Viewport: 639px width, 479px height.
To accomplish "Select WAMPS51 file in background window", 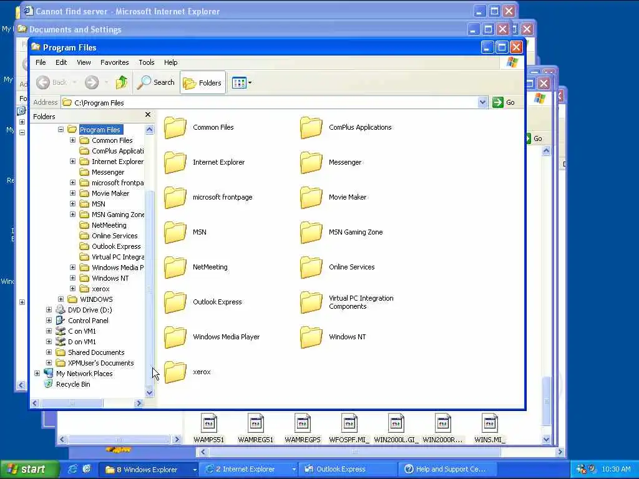I will point(208,428).
